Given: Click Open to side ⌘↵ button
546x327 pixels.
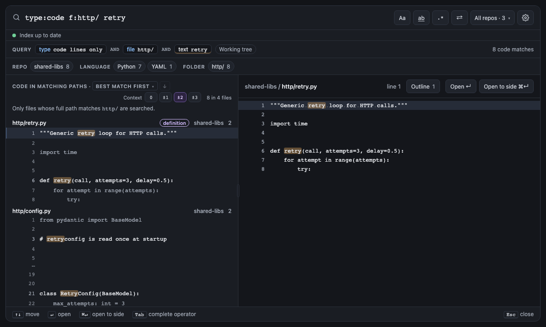Looking at the screenshot, I should 506,86.
